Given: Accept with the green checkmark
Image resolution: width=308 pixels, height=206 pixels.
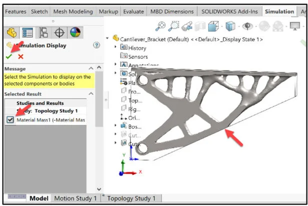Looking at the screenshot, I should [x=10, y=56].
